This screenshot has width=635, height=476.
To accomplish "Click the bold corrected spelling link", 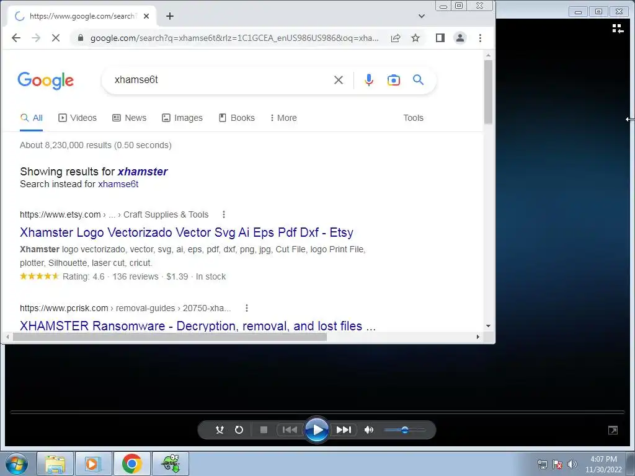I will click(143, 172).
